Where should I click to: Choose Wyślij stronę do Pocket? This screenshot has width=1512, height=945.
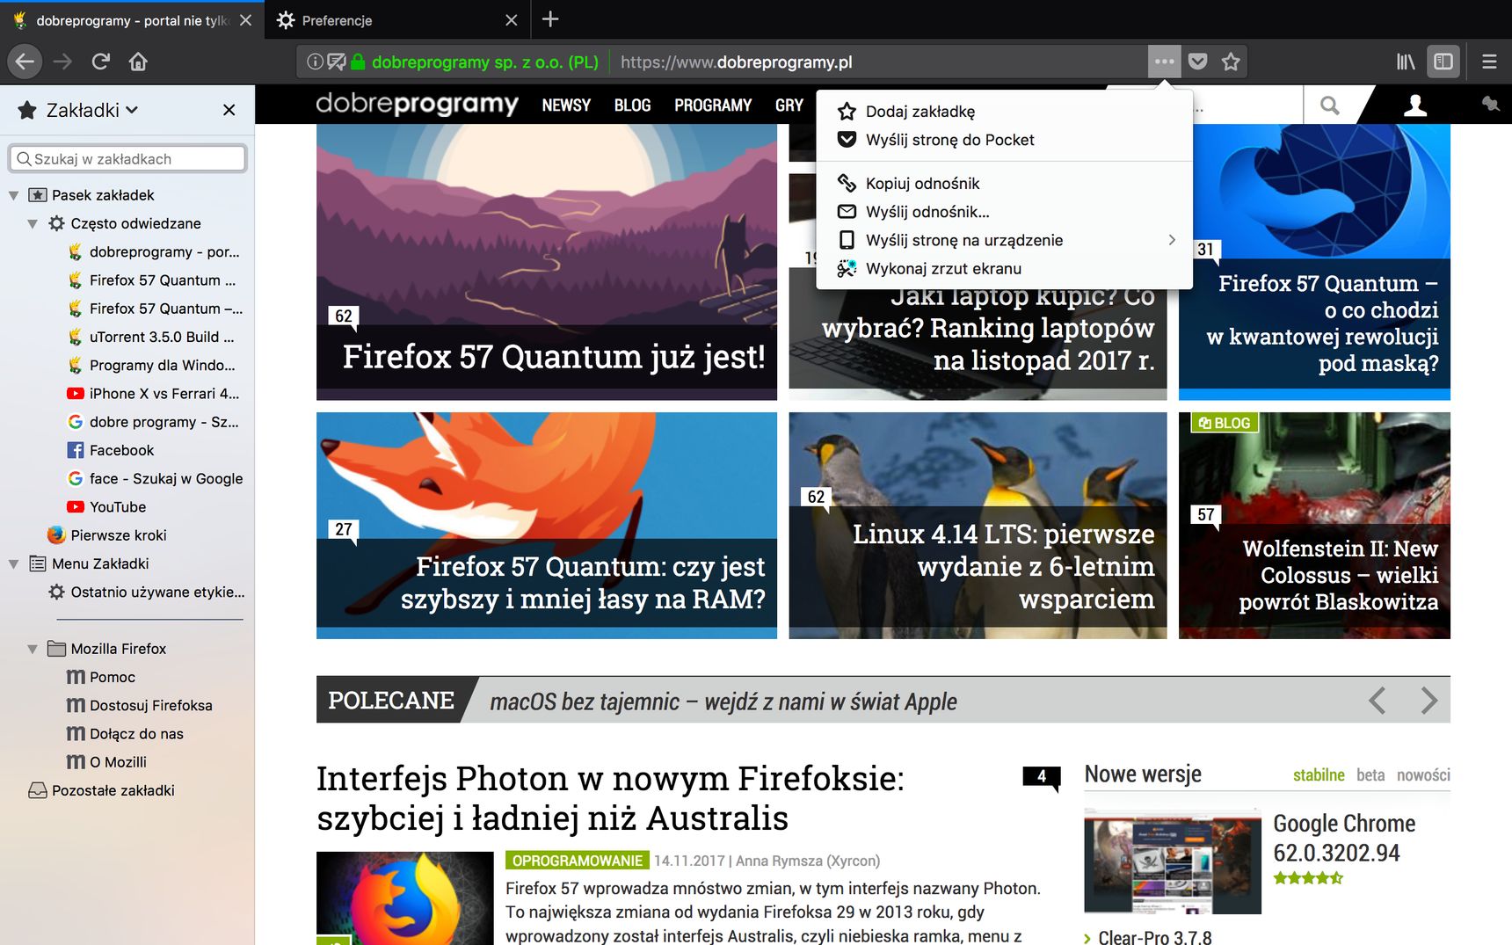tap(1004, 140)
